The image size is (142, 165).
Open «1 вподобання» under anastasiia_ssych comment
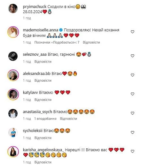coord(45,119)
